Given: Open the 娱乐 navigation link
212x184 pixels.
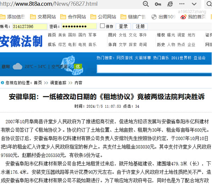Looking at the screenshot, I should 52,45.
